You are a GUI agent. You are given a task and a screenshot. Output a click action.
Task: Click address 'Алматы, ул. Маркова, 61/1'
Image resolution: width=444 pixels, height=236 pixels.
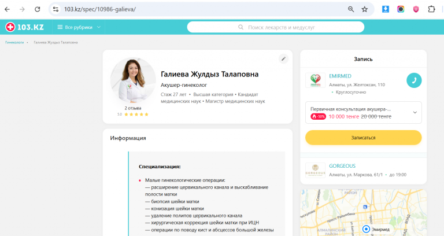click(x=356, y=175)
